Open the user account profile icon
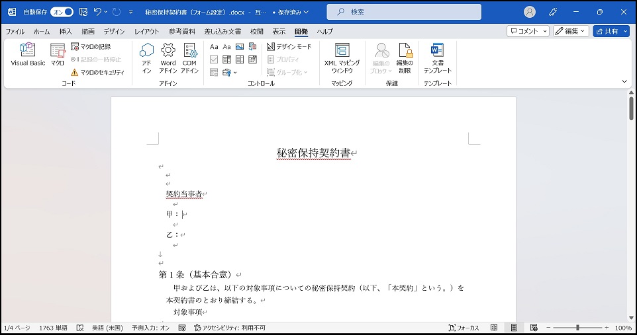 529,12
